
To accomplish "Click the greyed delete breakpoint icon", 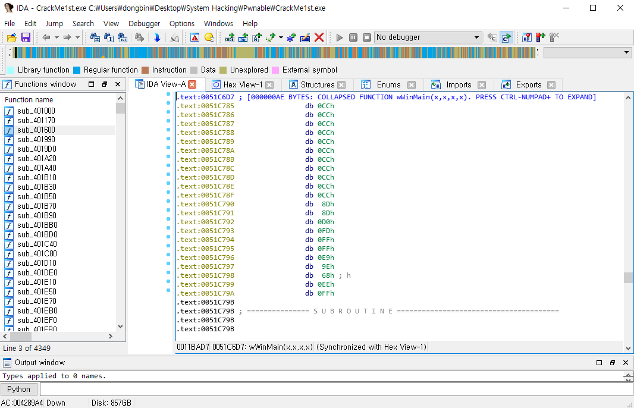I will 554,37.
